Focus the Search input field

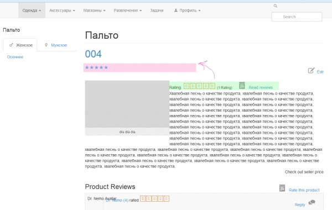(297, 17)
